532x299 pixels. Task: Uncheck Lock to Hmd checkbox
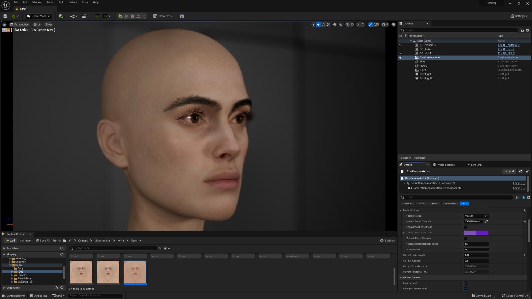pyautogui.click(x=465, y=283)
